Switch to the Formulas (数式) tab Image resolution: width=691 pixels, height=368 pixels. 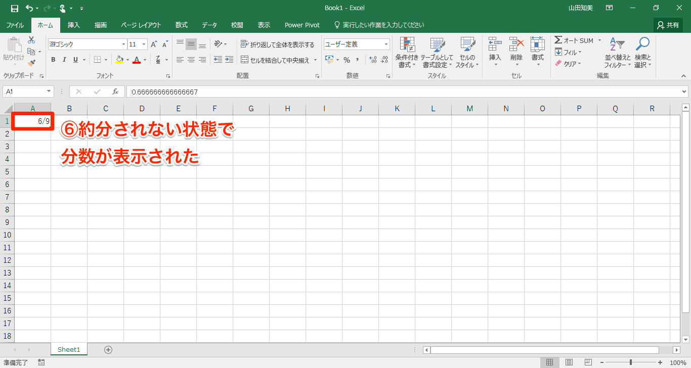click(x=182, y=25)
